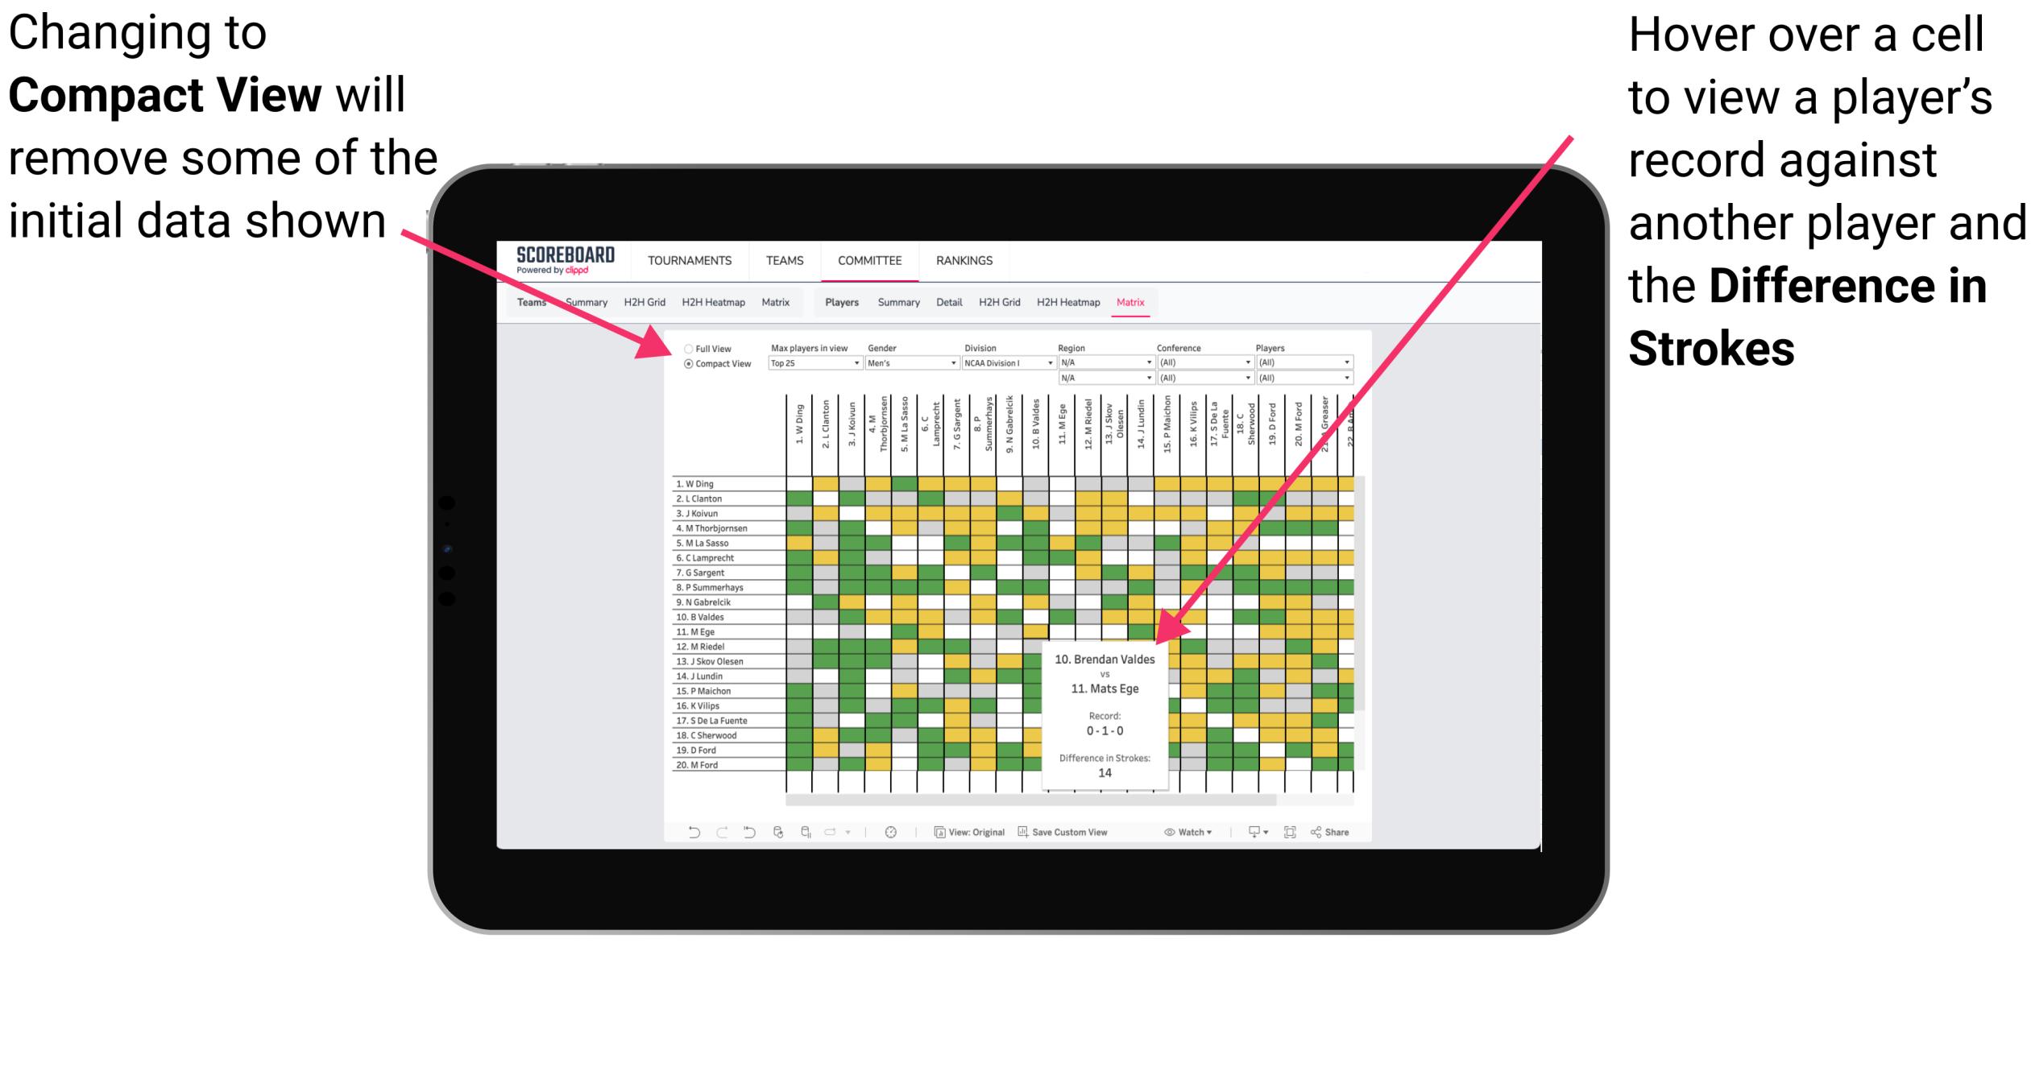Click the redo icon in toolbar
2031x1092 pixels.
pos(717,833)
